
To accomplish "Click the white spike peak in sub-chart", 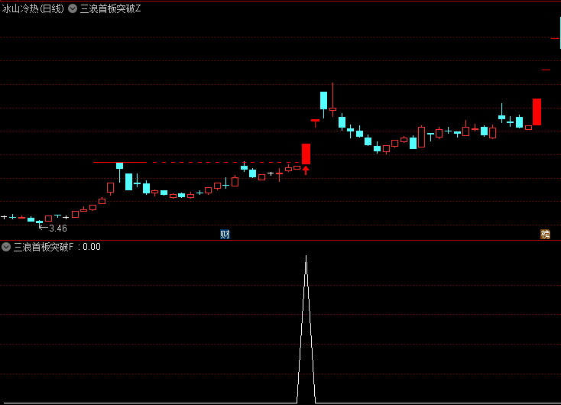I will click(306, 257).
